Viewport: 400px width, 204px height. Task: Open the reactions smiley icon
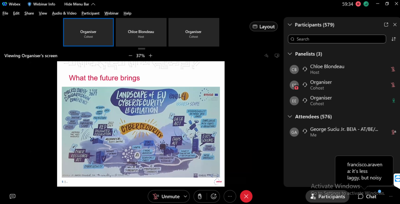(x=214, y=196)
